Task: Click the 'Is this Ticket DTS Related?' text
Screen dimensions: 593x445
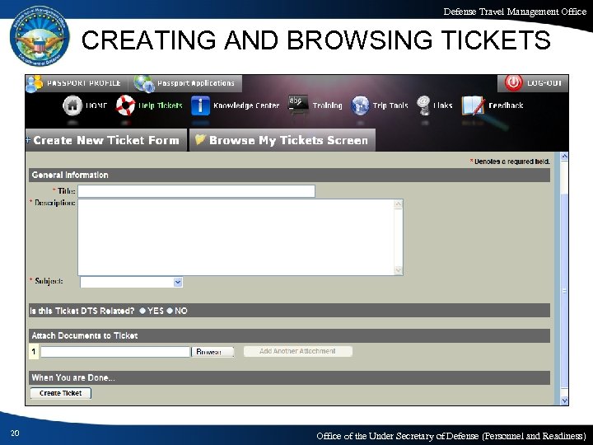Action: (82, 311)
